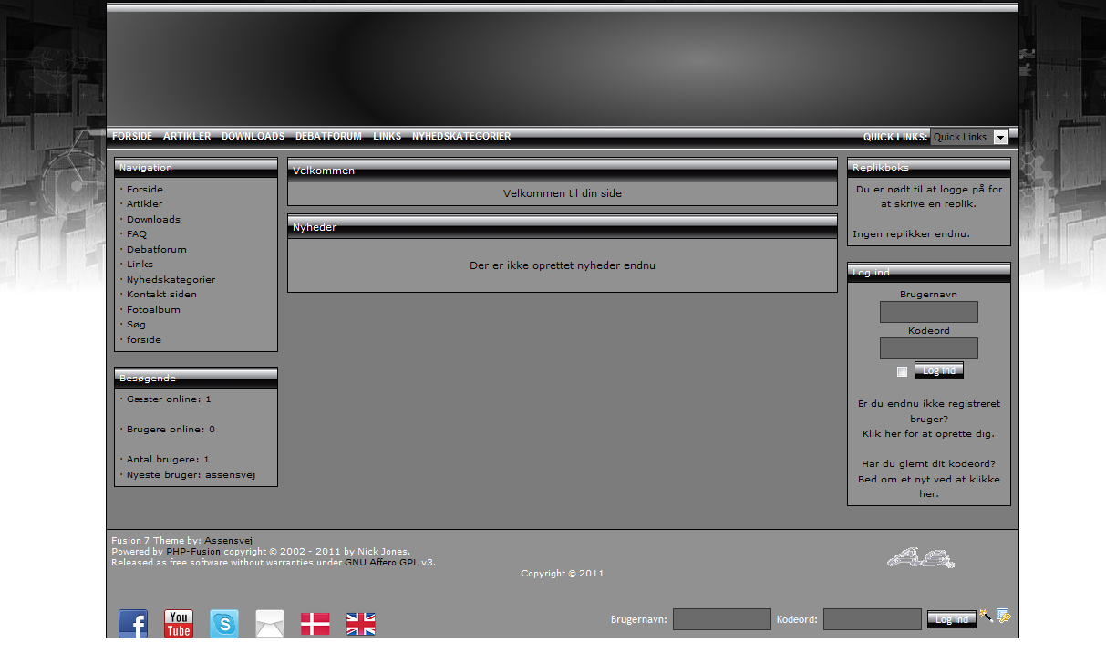Click the YouTube icon in footer
Viewport: 1106px width, 664px height.
(x=179, y=624)
